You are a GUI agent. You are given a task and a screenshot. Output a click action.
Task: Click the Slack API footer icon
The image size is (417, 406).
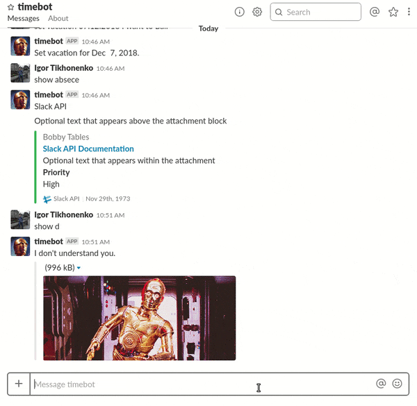(47, 199)
